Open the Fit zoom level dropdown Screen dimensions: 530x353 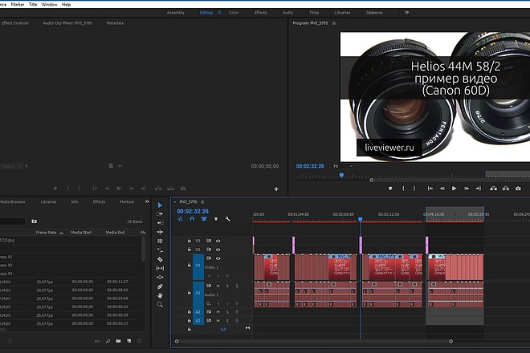click(343, 166)
